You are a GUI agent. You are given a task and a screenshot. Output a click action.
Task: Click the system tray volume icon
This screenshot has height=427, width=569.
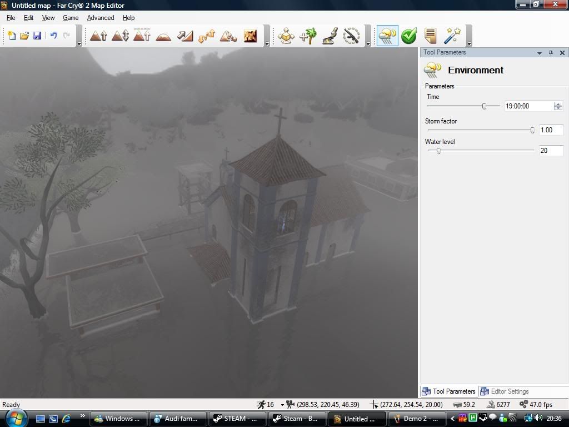coord(538,418)
